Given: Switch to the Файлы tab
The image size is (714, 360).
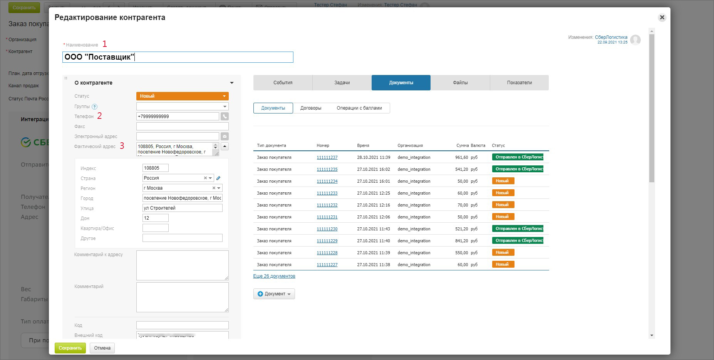Looking at the screenshot, I should (x=460, y=83).
